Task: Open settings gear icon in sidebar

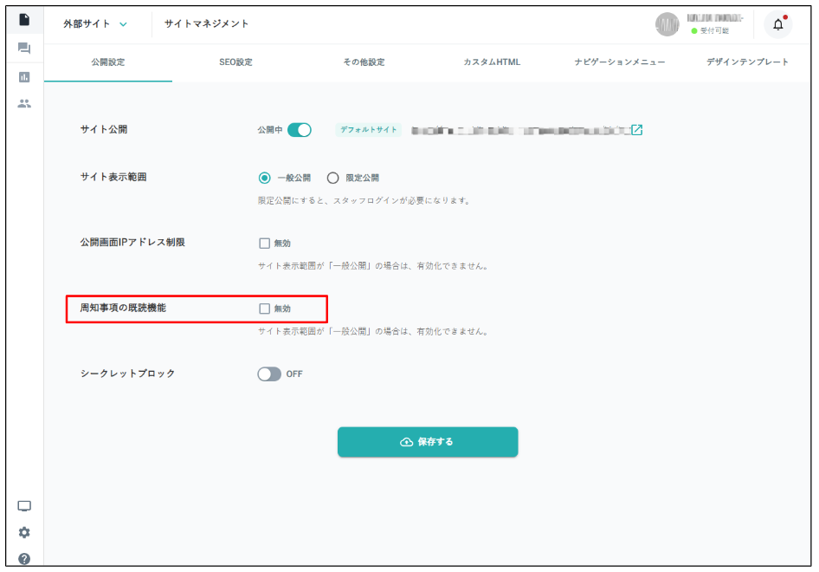Action: tap(24, 532)
